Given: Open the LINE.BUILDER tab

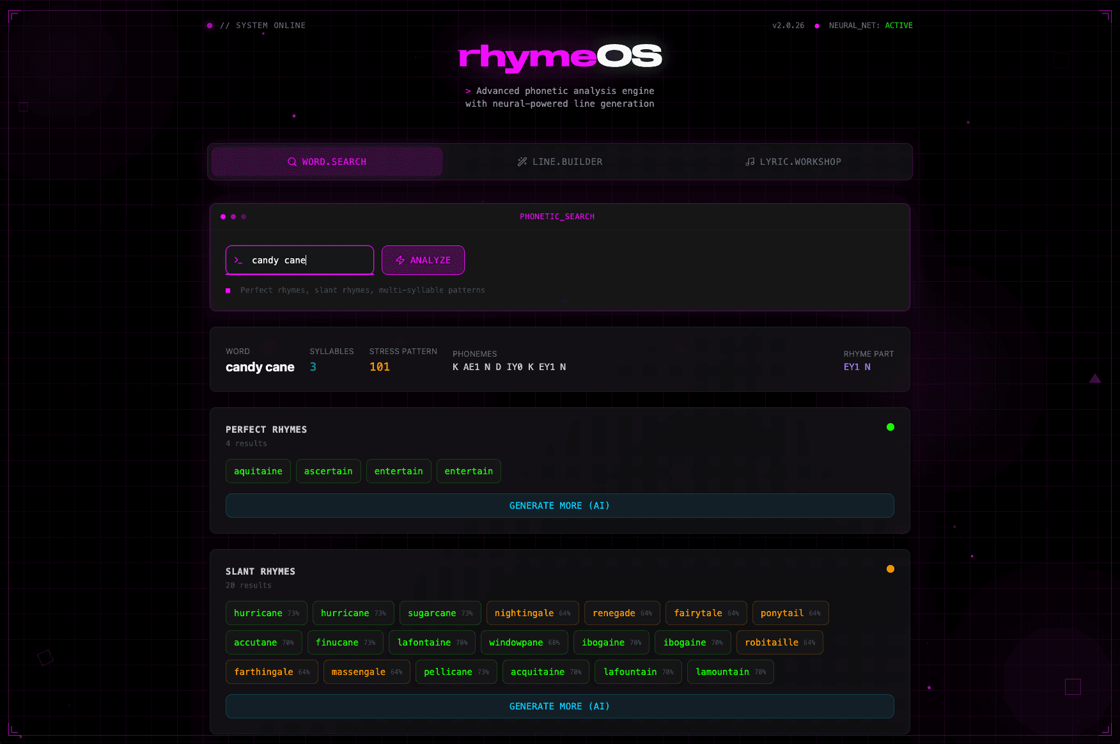Looking at the screenshot, I should 560,162.
